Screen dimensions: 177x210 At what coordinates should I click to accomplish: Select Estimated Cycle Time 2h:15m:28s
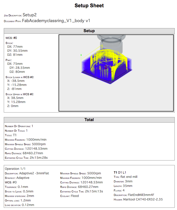[26, 158]
